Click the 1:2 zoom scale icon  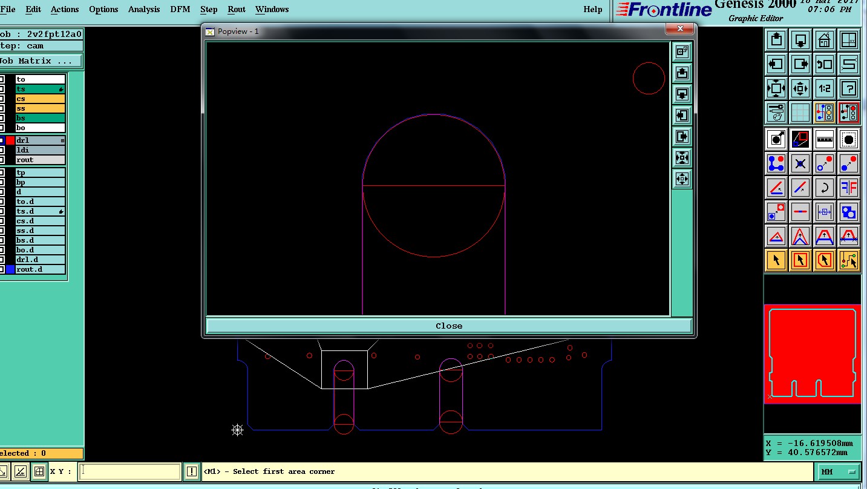(825, 88)
